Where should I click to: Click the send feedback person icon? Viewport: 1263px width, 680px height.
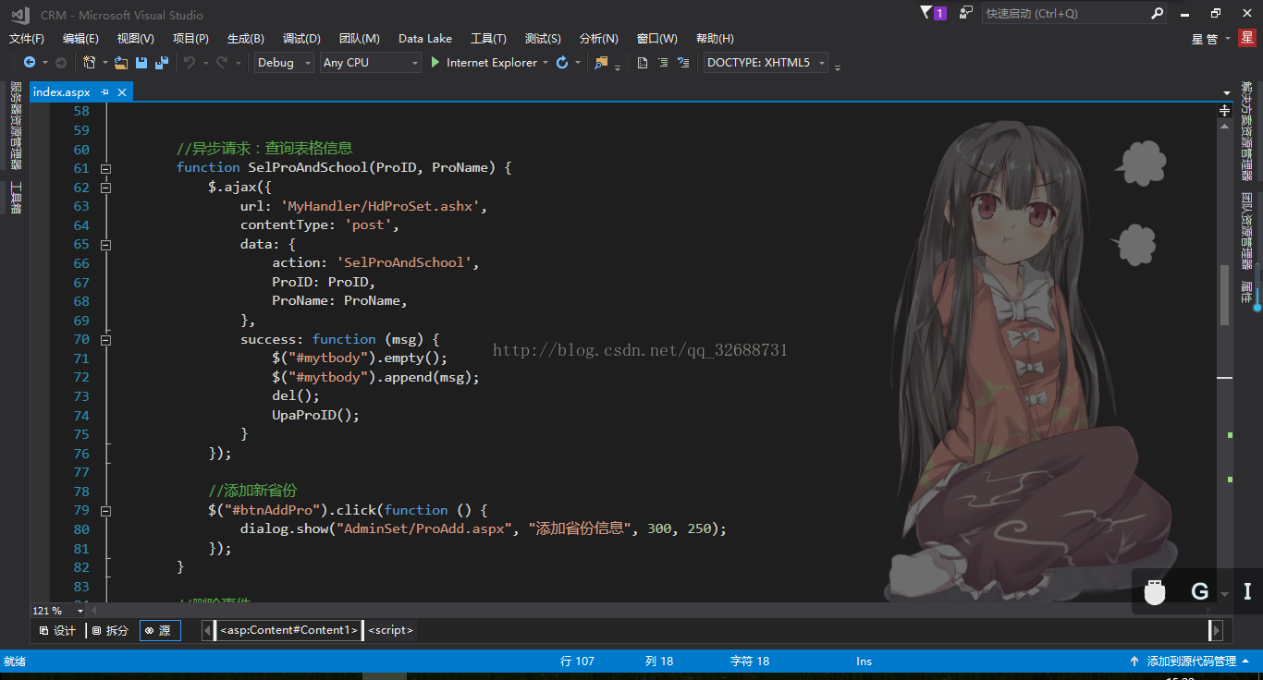click(966, 13)
